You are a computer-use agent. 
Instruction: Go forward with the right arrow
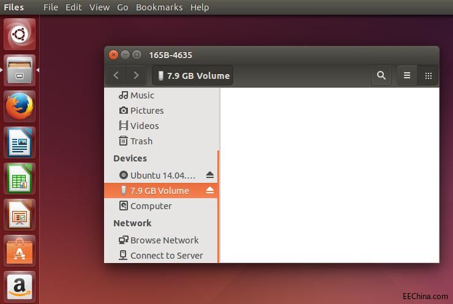point(136,75)
